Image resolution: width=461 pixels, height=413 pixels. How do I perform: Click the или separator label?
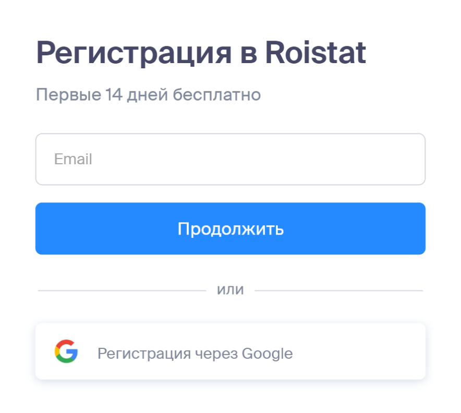point(230,290)
